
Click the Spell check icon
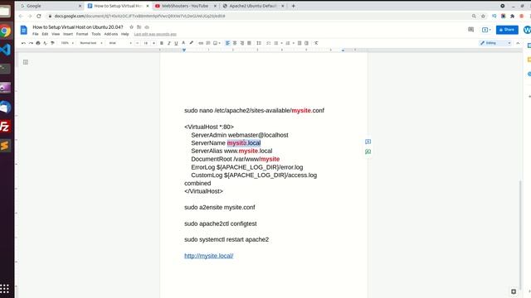(45, 43)
